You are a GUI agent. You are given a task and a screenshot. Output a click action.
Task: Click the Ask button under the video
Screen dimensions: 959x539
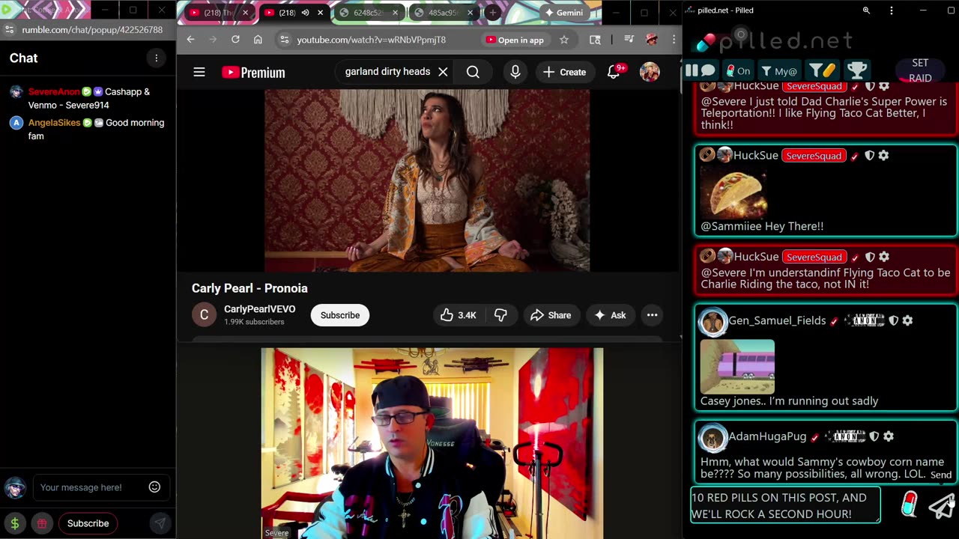(610, 315)
